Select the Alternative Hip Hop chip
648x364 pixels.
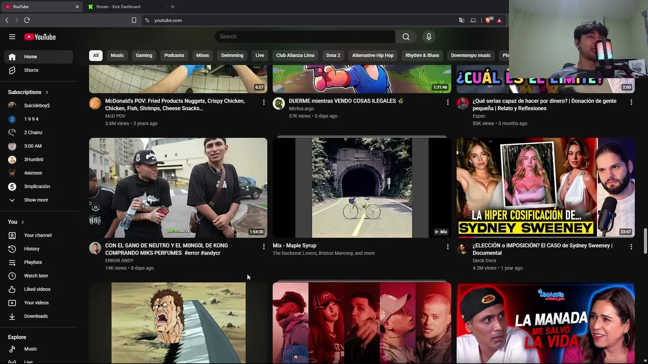pos(373,55)
